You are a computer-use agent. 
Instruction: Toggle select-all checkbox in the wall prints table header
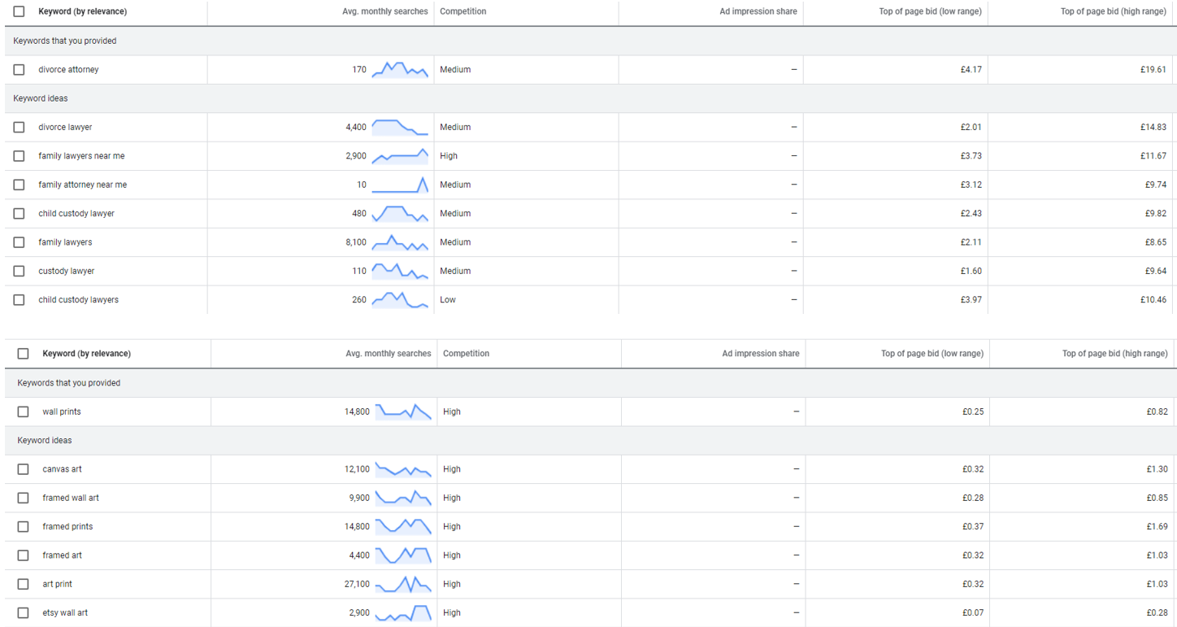tap(23, 354)
